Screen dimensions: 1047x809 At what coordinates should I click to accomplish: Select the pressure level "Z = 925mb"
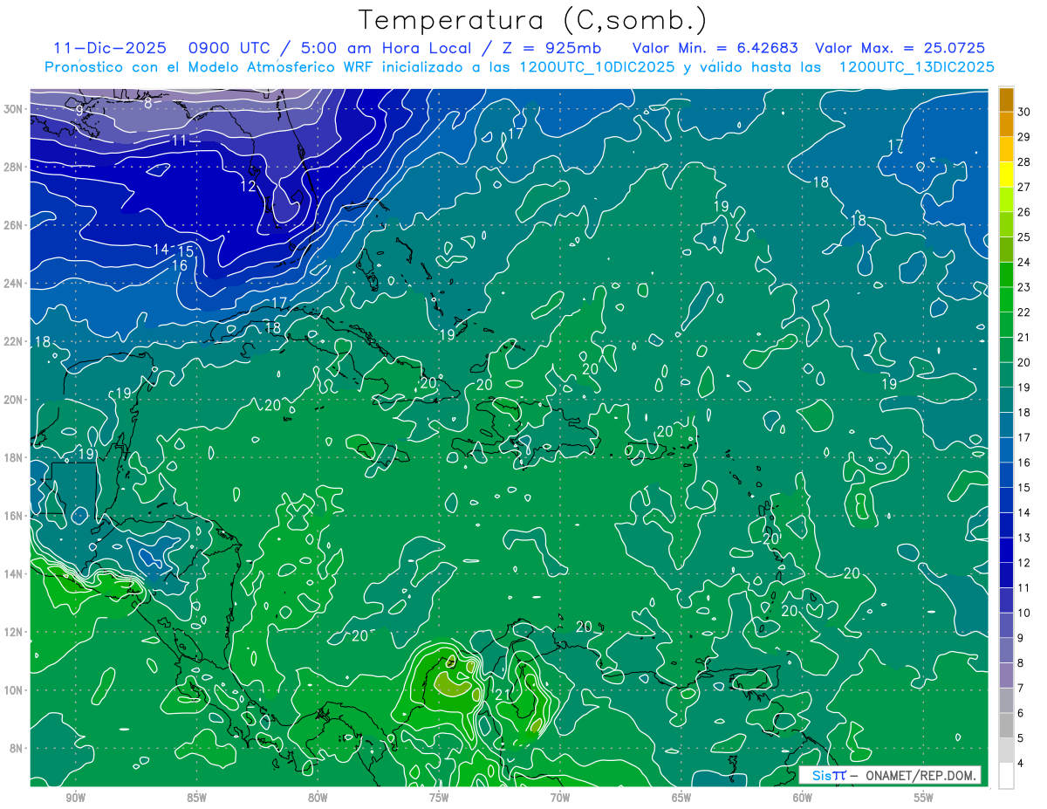click(550, 48)
